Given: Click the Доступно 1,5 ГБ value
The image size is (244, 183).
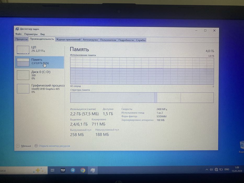Looking at the screenshot, I should tap(108, 114).
